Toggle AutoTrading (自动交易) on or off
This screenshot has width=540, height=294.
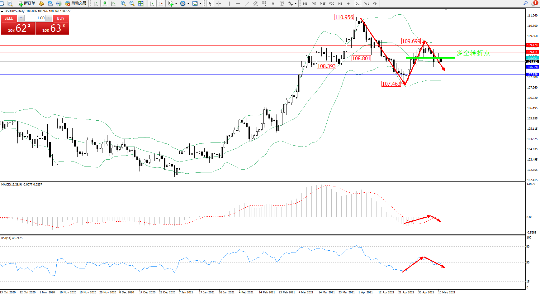(x=75, y=3)
